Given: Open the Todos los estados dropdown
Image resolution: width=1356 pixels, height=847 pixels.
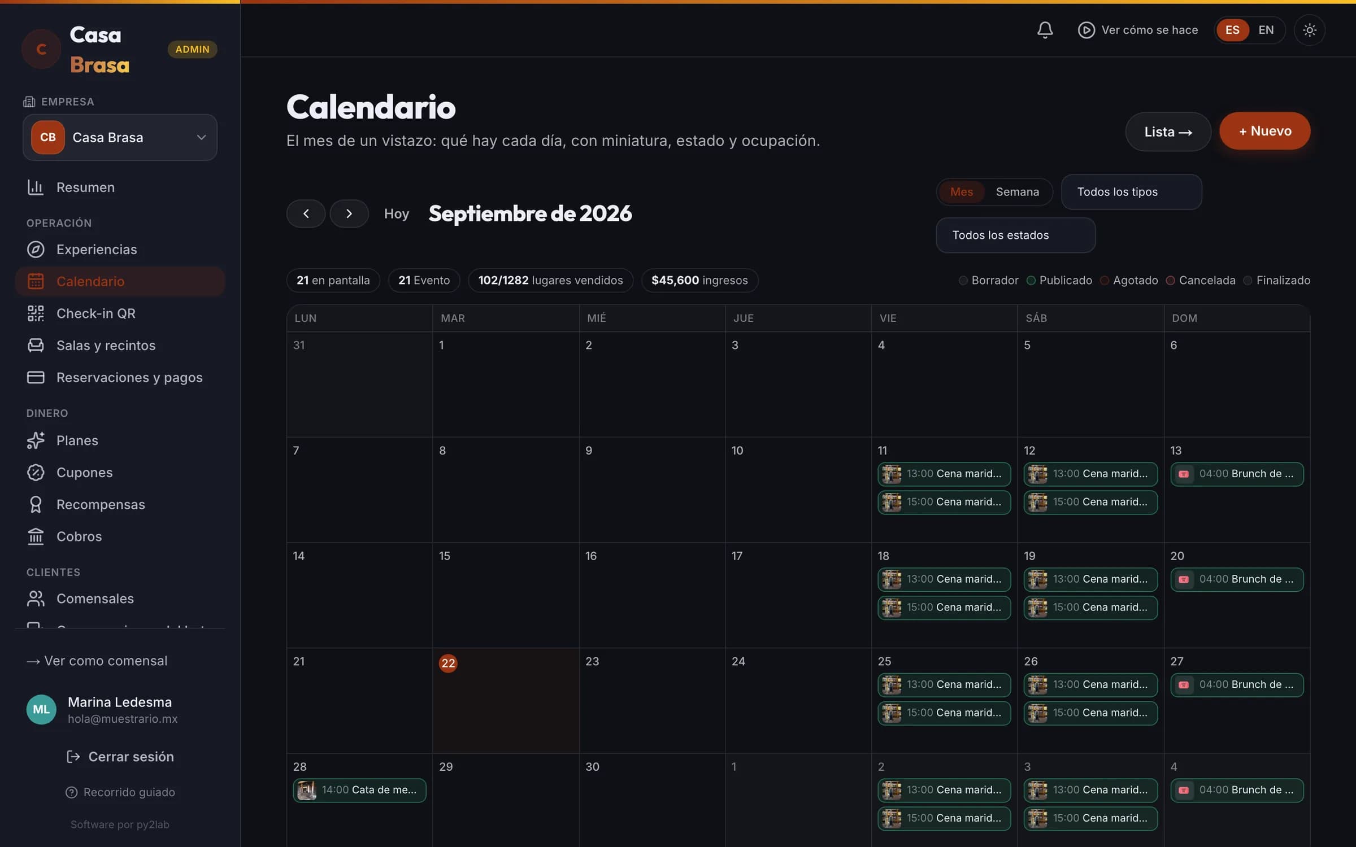Looking at the screenshot, I should [x=1015, y=235].
